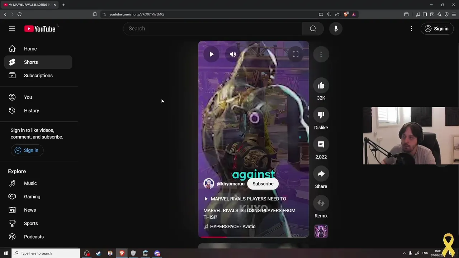Play the Shorts video
The image size is (459, 258).
pyautogui.click(x=212, y=54)
